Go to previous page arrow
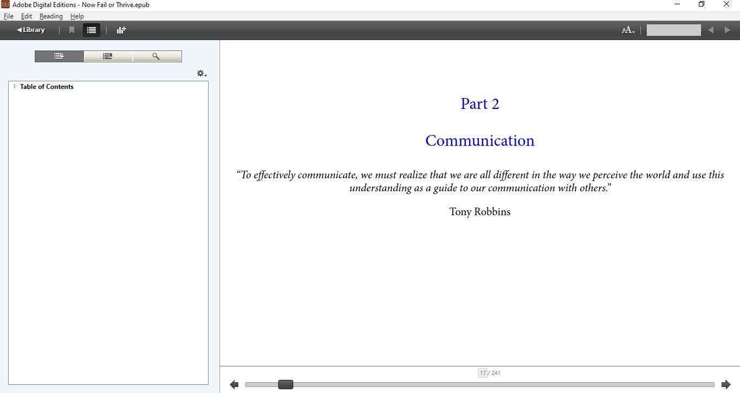Screen dimensions: 740x393 coord(234,384)
